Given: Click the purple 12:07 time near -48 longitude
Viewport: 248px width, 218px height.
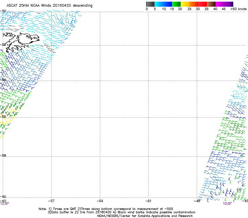Looking at the screenshot, I should tap(227, 204).
